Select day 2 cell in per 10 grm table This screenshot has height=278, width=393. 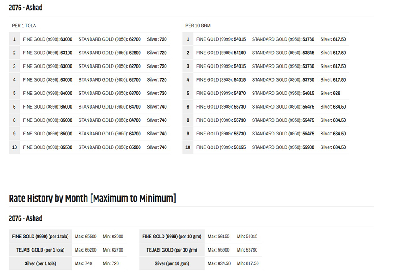pos(188,53)
